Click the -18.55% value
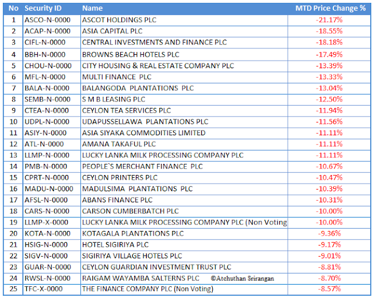The width and height of the screenshot is (373, 298). [329, 31]
